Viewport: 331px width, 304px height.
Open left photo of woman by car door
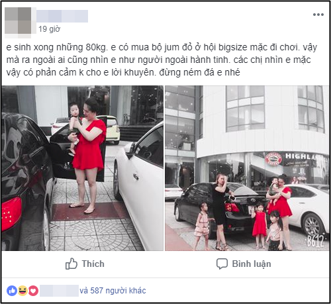pos(82,168)
